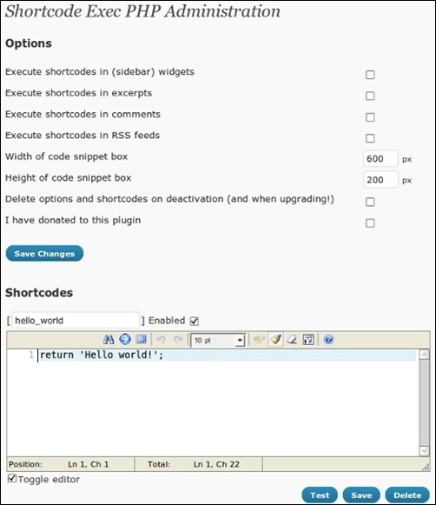Click the go-to-line blue arrow icon

click(x=125, y=340)
